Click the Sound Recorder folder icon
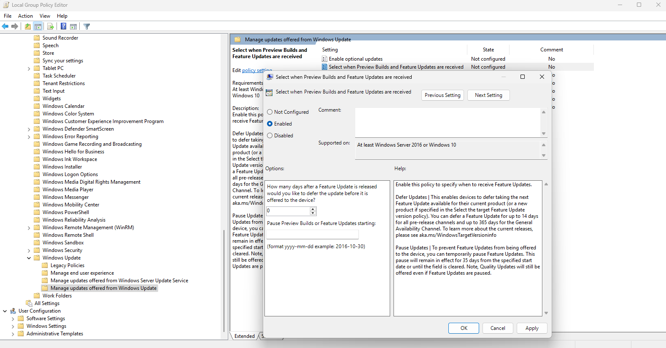Image resolution: width=666 pixels, height=348 pixels. (x=37, y=38)
